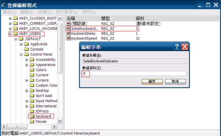
Task: Click the tree's scroll up arrow
Action: 60,18
